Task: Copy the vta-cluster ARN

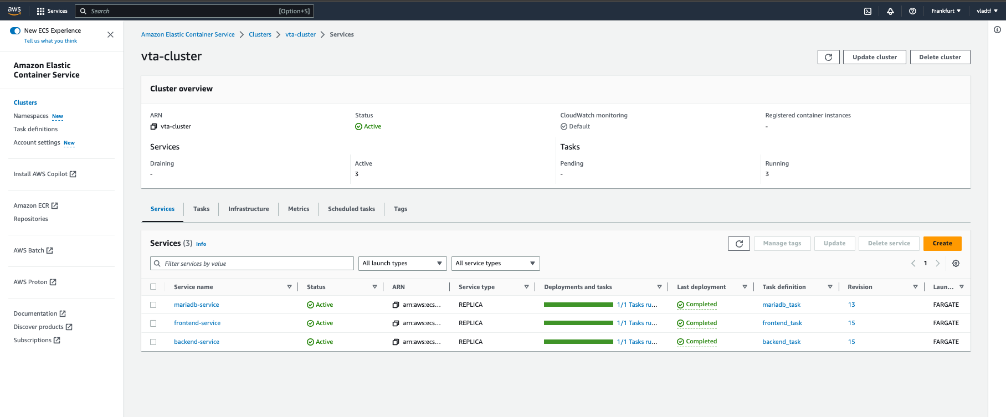Action: click(153, 127)
